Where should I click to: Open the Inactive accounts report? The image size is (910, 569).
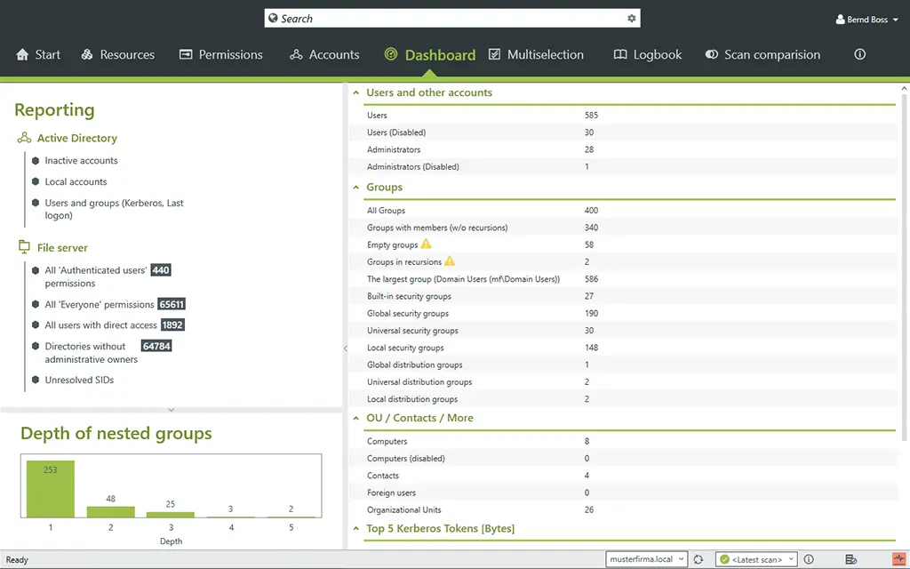80,160
